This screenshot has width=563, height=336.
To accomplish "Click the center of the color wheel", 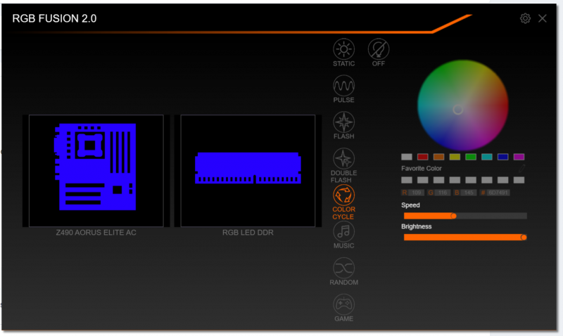I will [458, 110].
